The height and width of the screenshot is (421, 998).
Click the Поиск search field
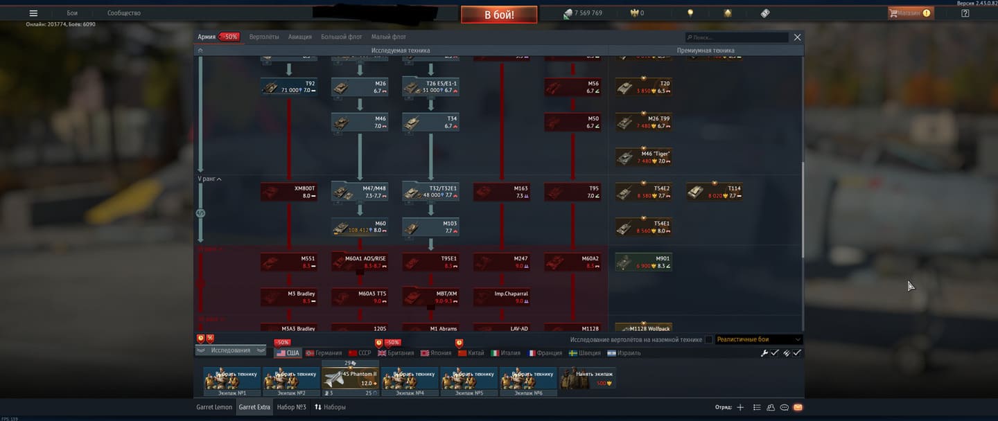[737, 37]
